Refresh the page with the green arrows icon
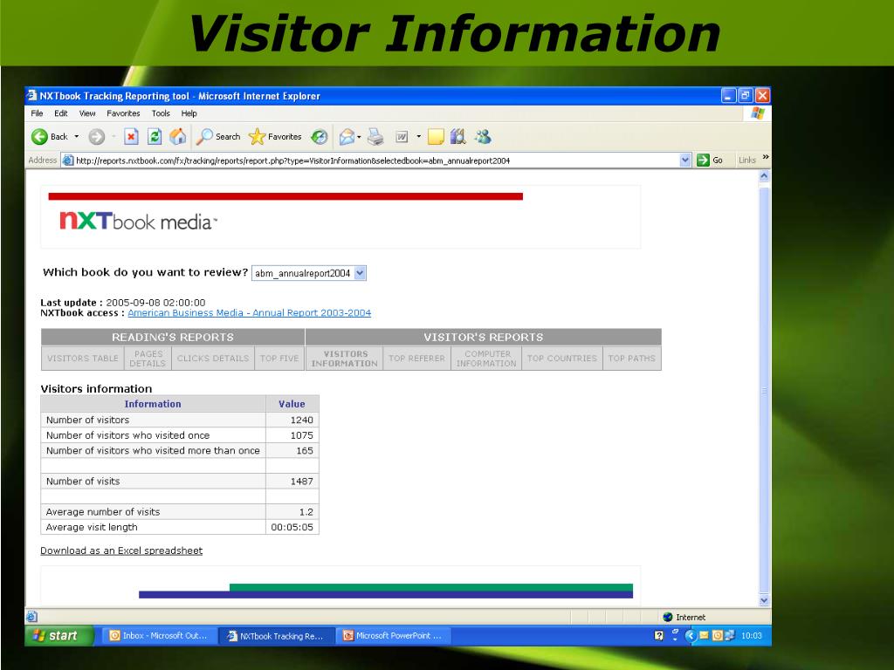Viewport: 894px width, 670px height. (155, 137)
